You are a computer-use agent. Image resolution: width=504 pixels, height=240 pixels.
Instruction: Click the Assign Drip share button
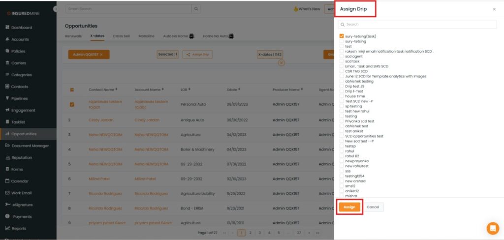point(197,55)
